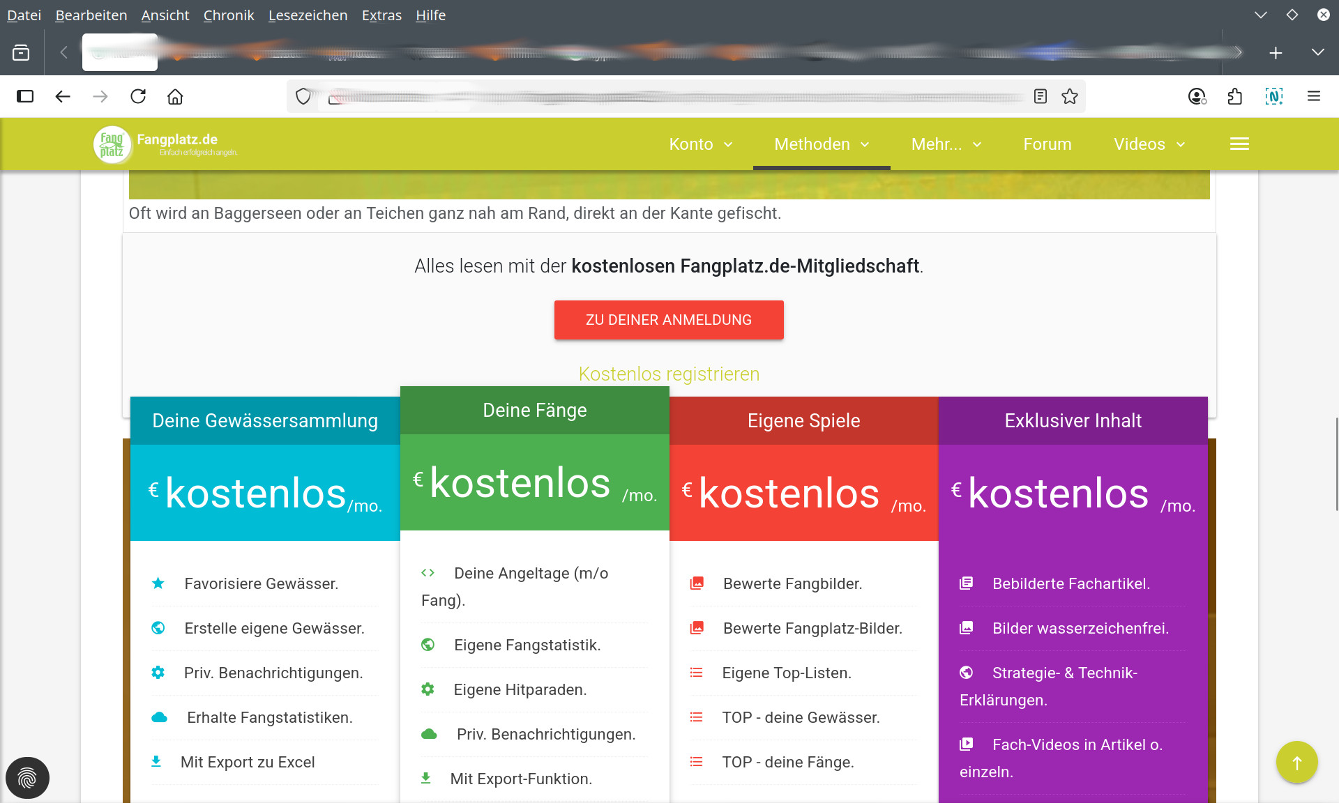Follow the Kostenlos registrieren link
The width and height of the screenshot is (1339, 803).
668,374
